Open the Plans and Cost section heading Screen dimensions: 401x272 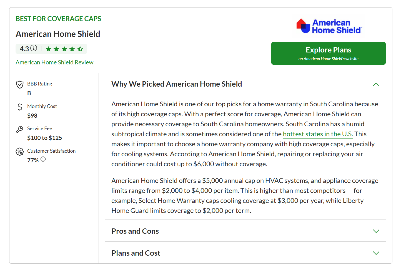click(x=136, y=253)
